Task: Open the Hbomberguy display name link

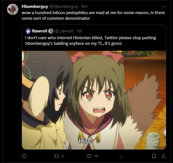Action: pyautogui.click(x=35, y=6)
